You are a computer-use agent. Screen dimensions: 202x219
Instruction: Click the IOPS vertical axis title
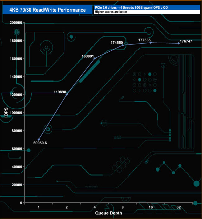pos(6,113)
